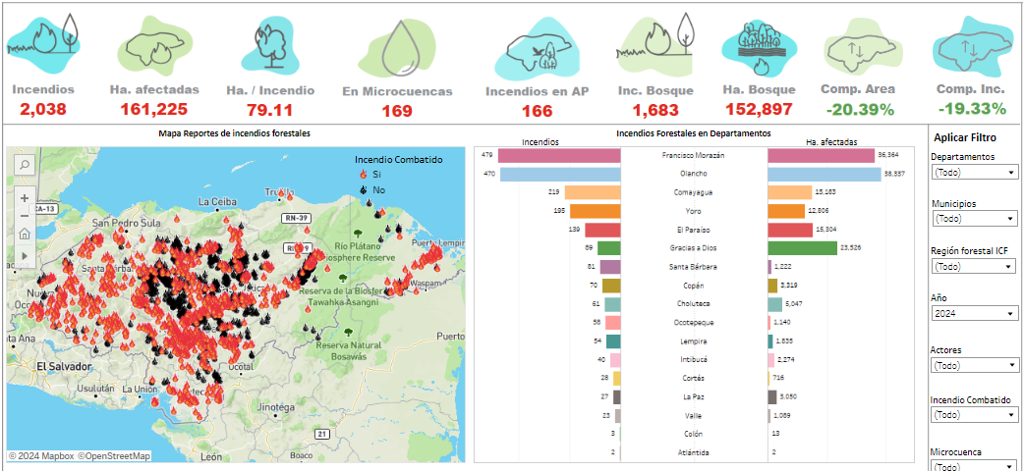
Task: Click the Copán department label
Action: coord(694,286)
